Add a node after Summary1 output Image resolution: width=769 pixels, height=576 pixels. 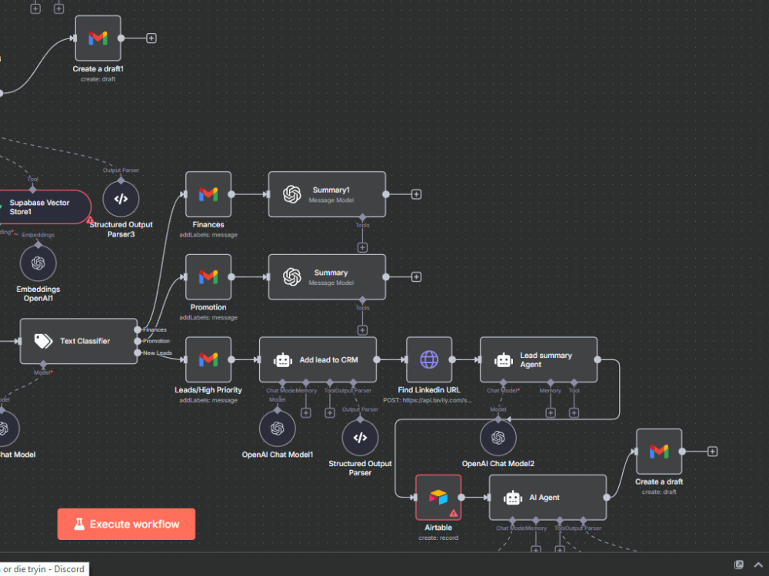416,194
